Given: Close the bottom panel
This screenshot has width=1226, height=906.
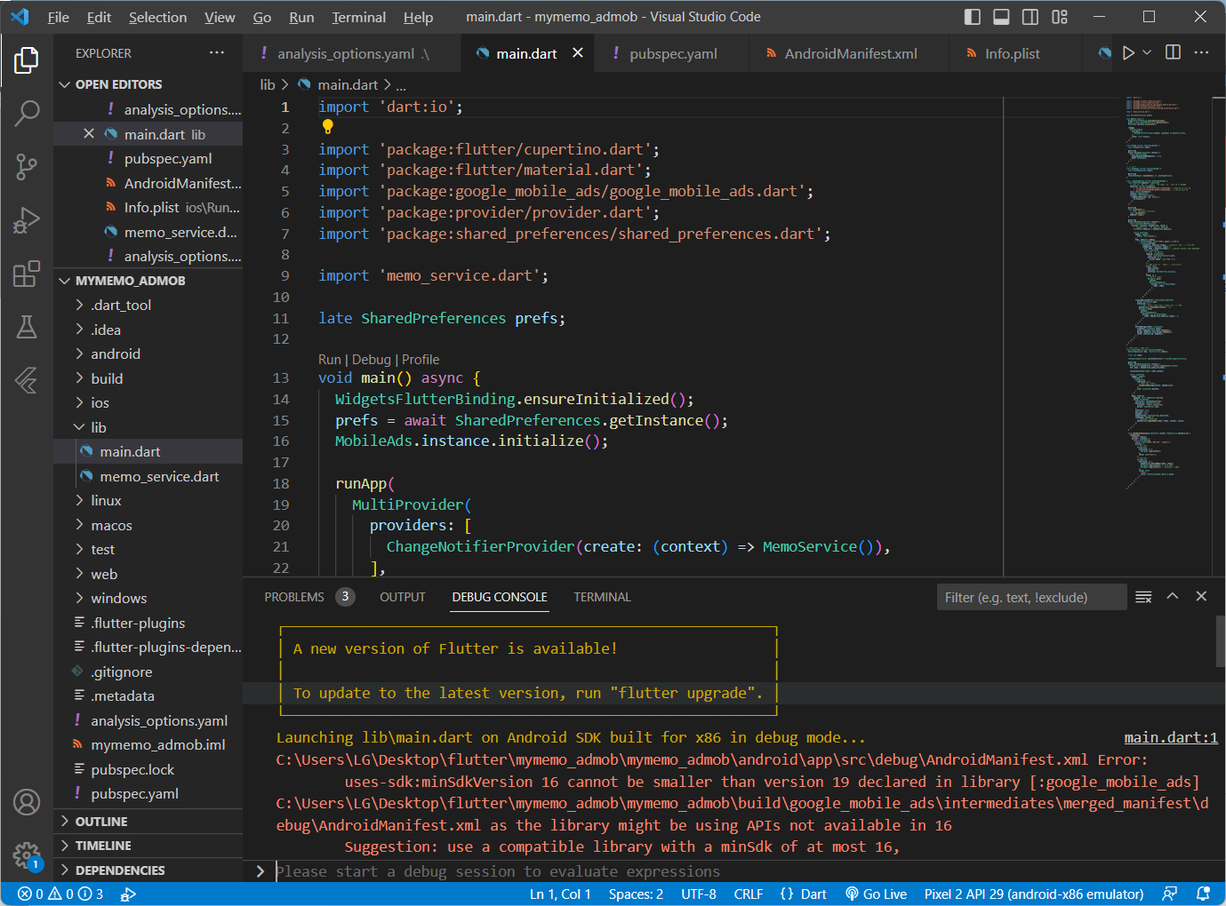Looking at the screenshot, I should 1201,597.
